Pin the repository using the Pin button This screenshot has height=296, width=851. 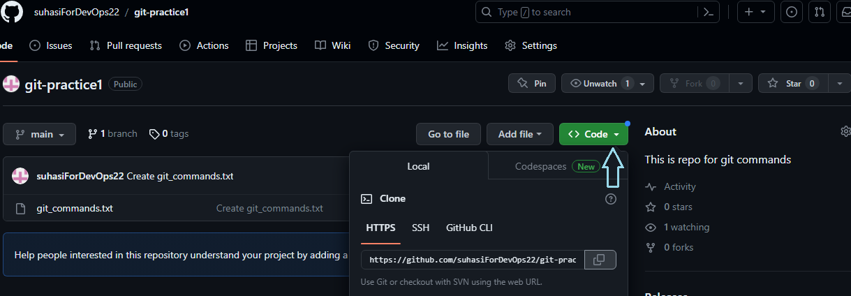pyautogui.click(x=532, y=83)
